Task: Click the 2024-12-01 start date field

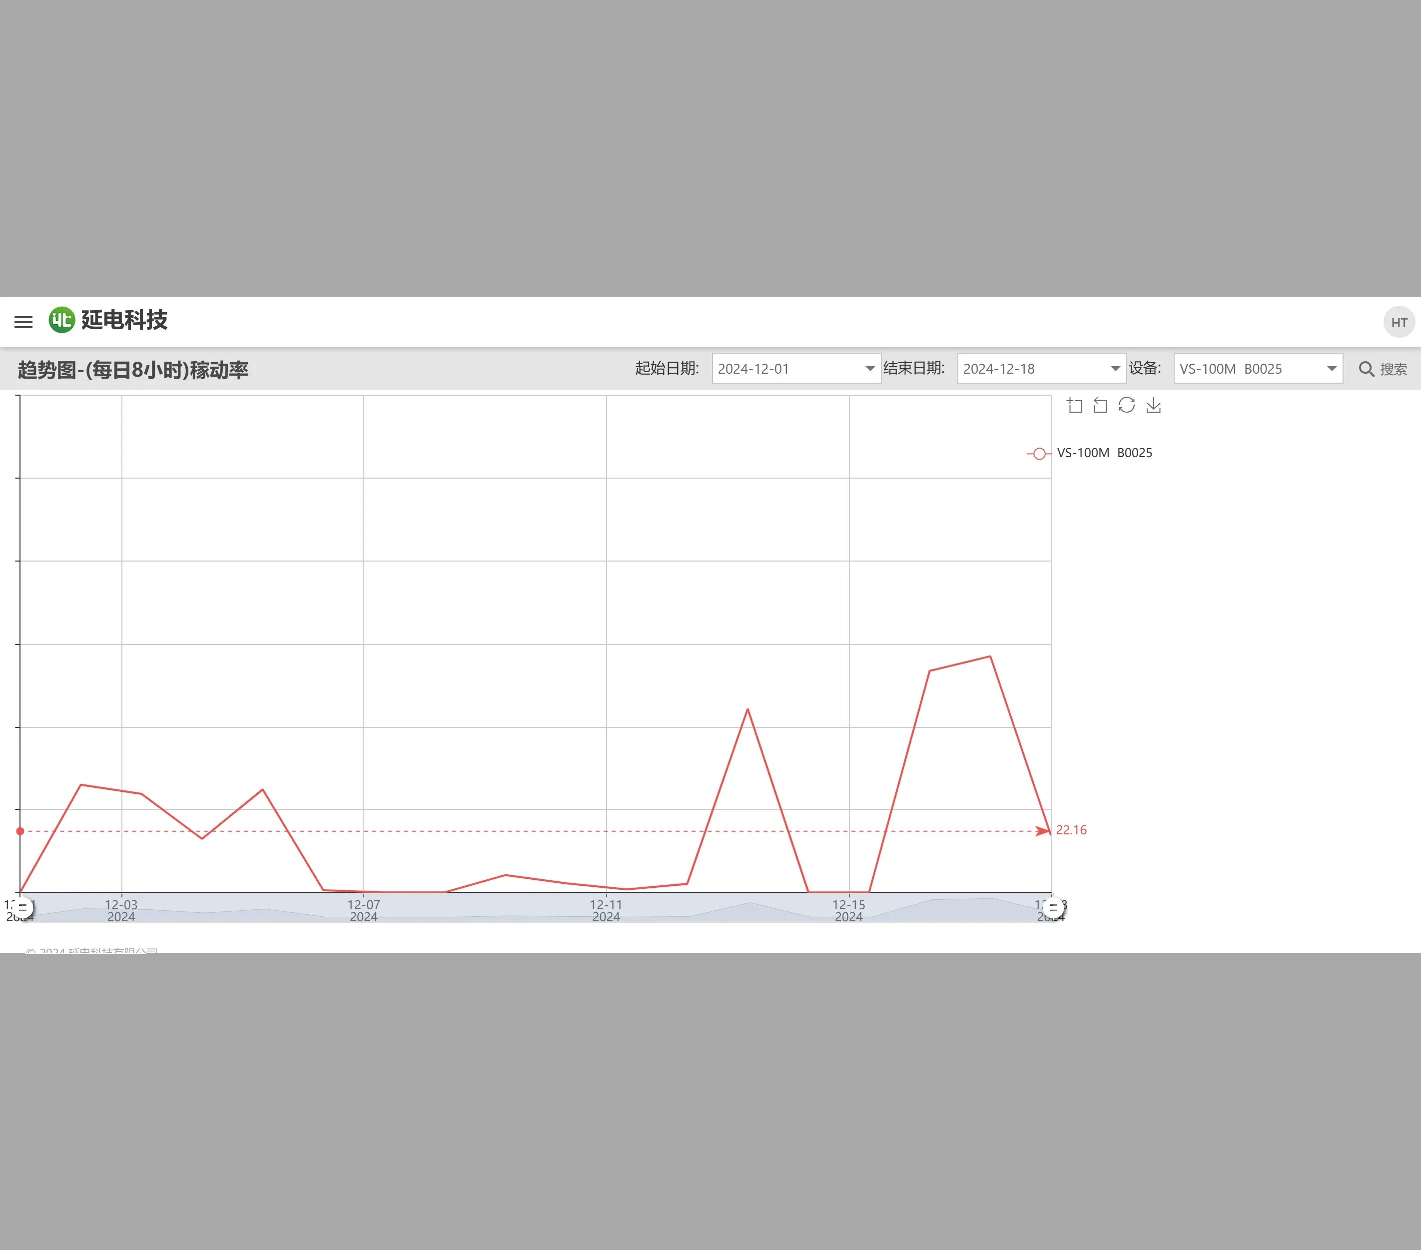Action: [x=796, y=369]
